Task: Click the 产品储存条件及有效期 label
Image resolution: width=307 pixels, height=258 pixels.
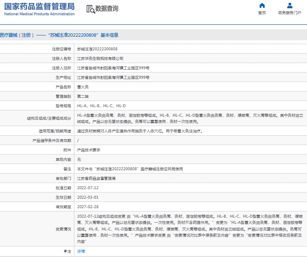Action: [x=52, y=141]
